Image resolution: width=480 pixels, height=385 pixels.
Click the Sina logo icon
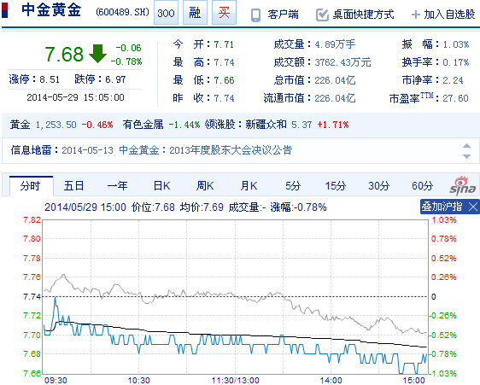(x=463, y=186)
